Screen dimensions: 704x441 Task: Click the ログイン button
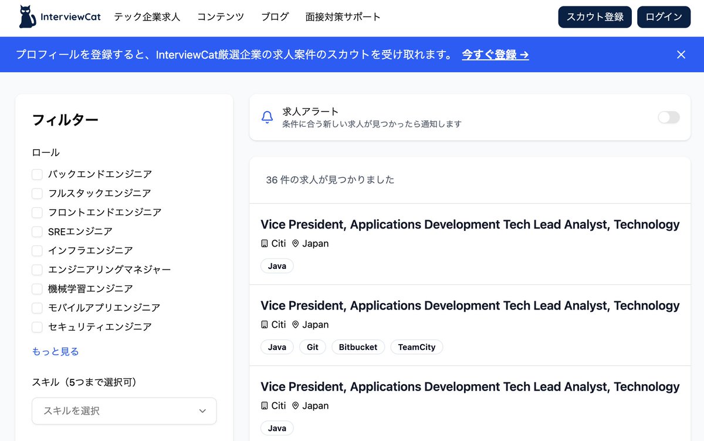[x=664, y=17]
